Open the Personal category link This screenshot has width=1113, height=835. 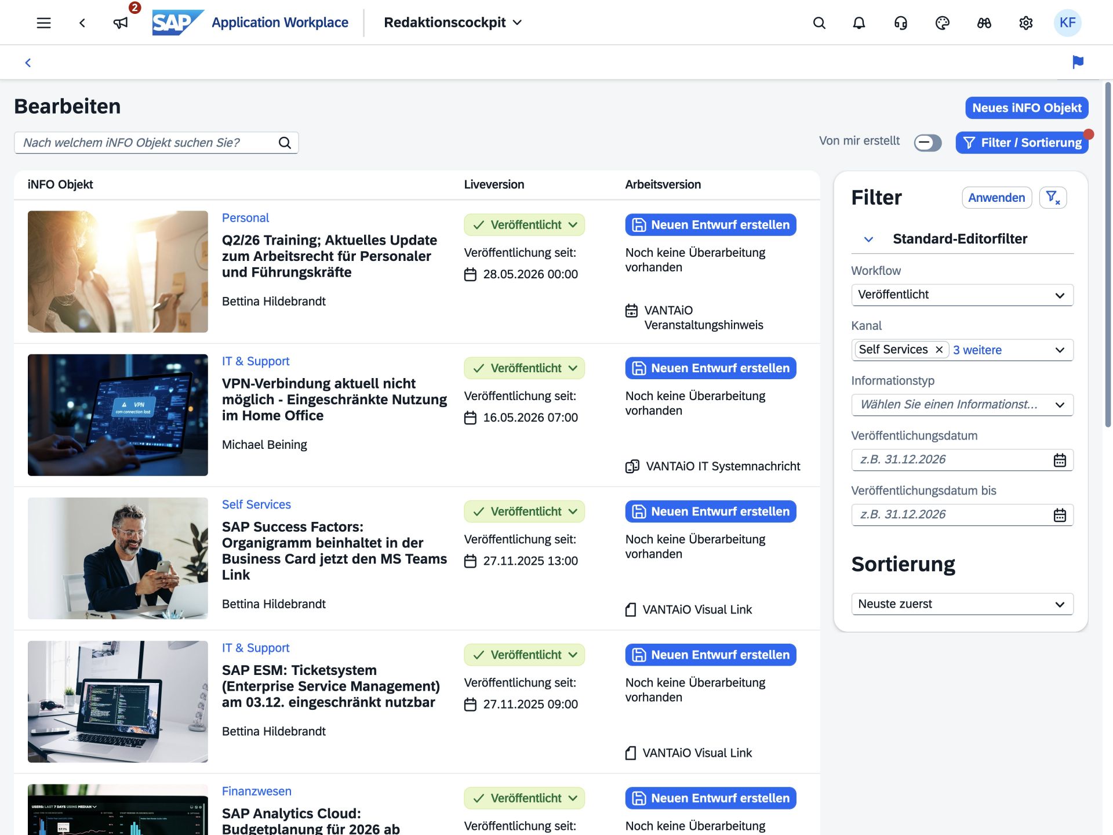tap(245, 218)
